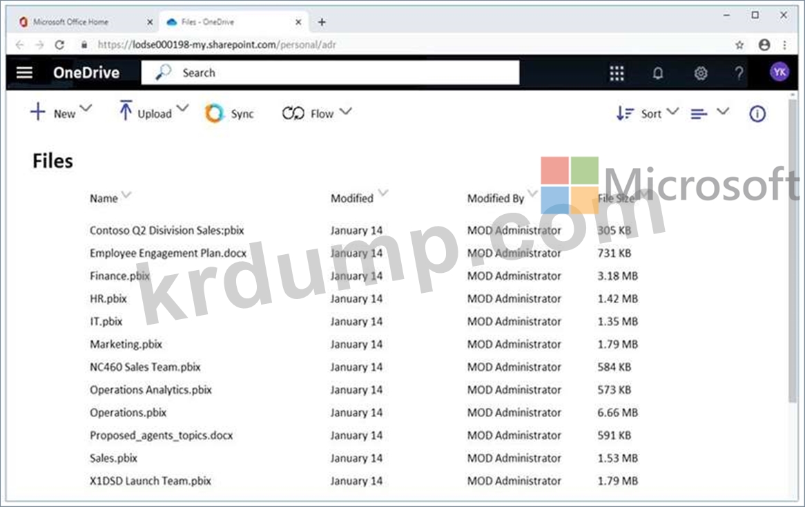Screen dimensions: 805x507
Task: Click the Sync toolbar button
Action: [x=229, y=113]
